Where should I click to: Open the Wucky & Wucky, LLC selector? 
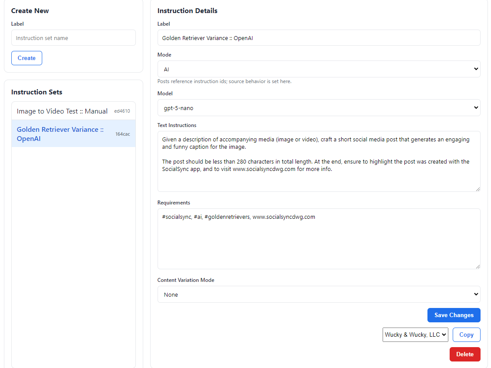pyautogui.click(x=415, y=335)
